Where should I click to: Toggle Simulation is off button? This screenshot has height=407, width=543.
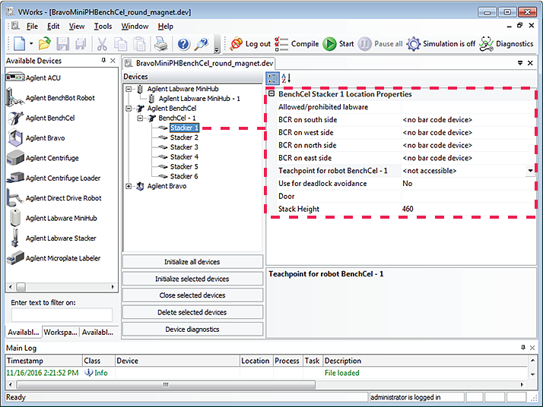tap(441, 44)
